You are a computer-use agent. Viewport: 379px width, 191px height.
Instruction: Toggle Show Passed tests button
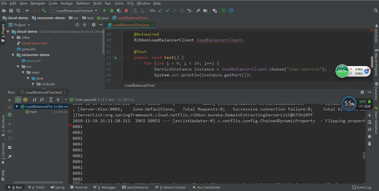[x=18, y=100]
